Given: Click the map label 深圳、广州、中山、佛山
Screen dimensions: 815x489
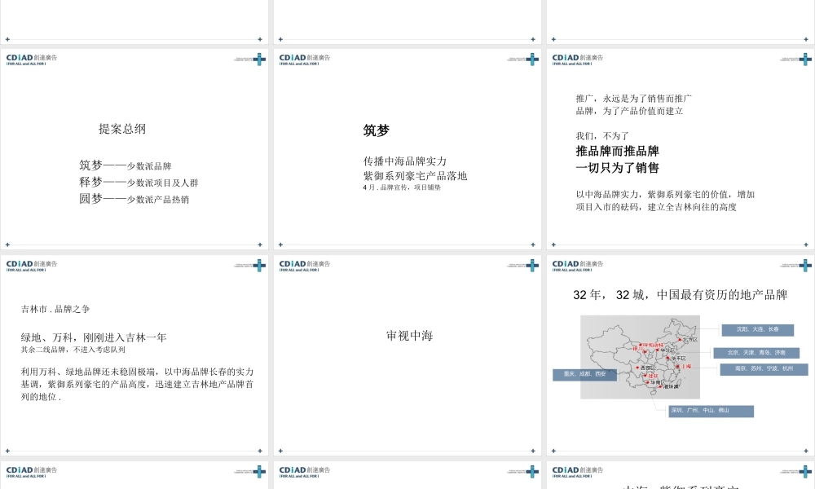Looking at the screenshot, I should tap(711, 411).
